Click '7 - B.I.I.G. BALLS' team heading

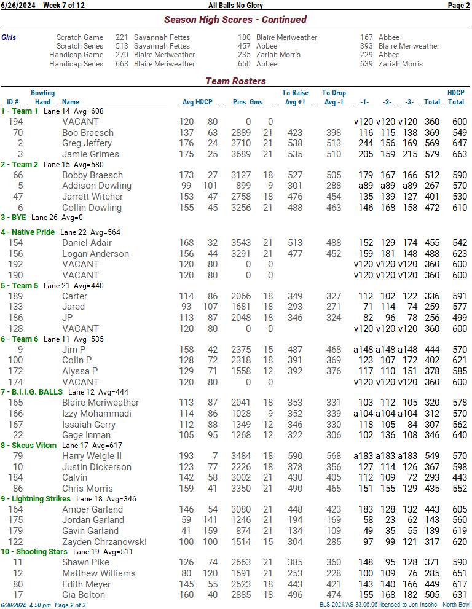(x=31, y=392)
